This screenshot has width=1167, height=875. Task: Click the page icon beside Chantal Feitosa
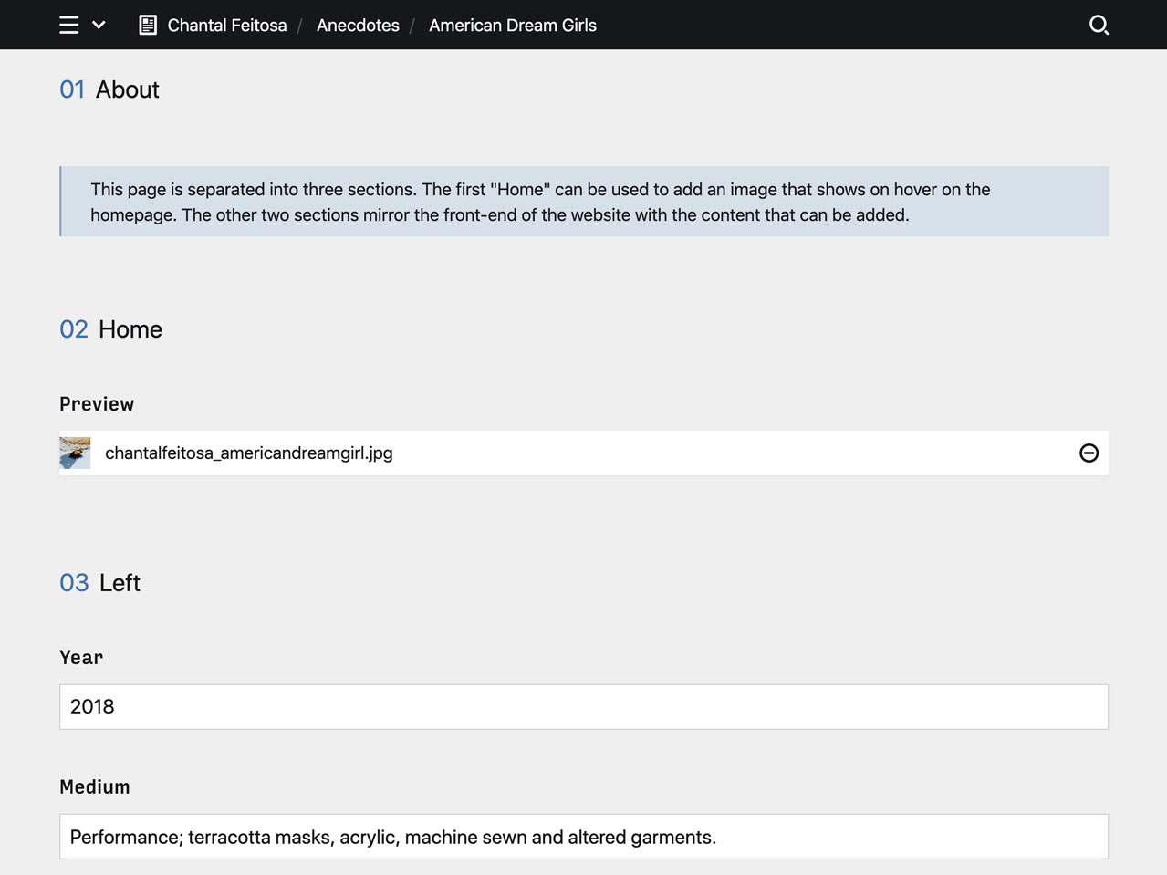point(147,25)
